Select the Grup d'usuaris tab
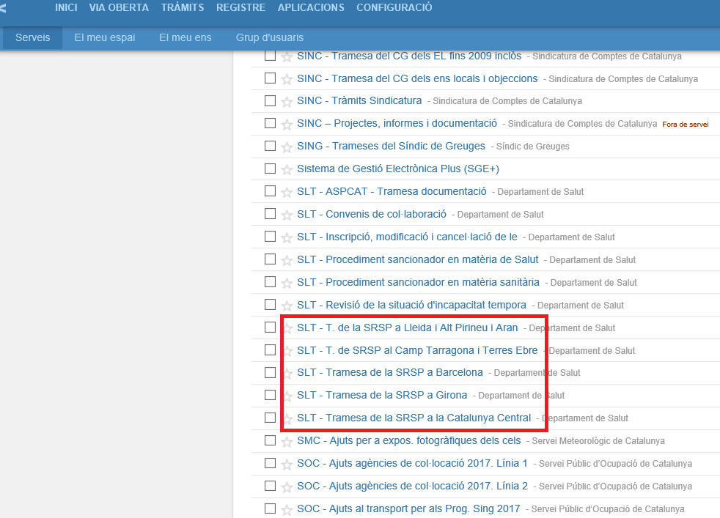The image size is (720, 518). [x=269, y=37]
